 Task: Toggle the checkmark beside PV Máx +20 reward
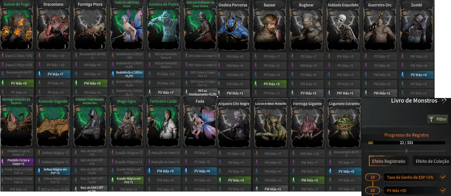click(442, 190)
